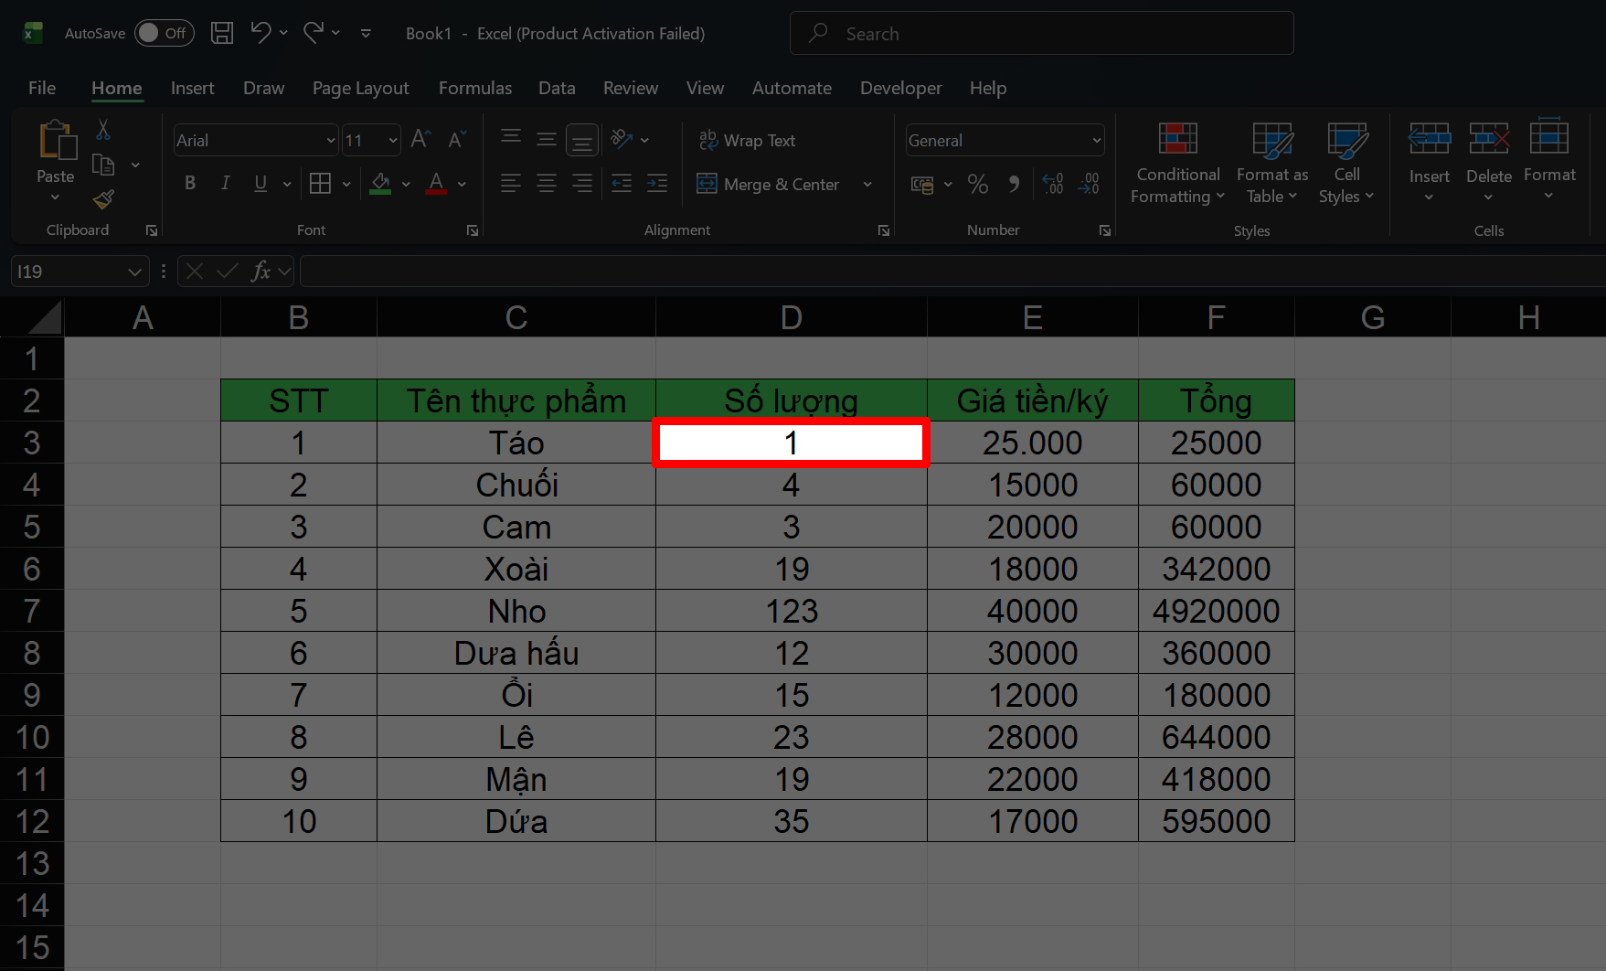The height and width of the screenshot is (971, 1606).
Task: Switch to the Formulas tab
Action: [x=474, y=88]
